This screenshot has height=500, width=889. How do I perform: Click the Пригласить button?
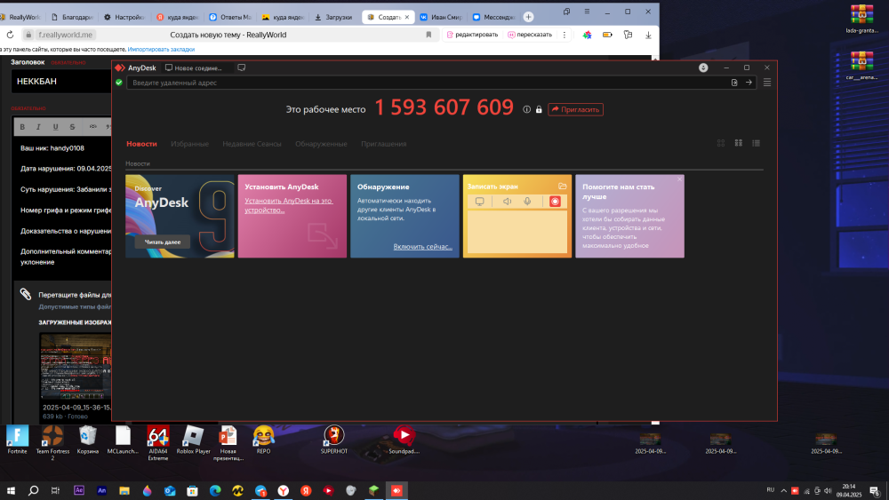(575, 109)
